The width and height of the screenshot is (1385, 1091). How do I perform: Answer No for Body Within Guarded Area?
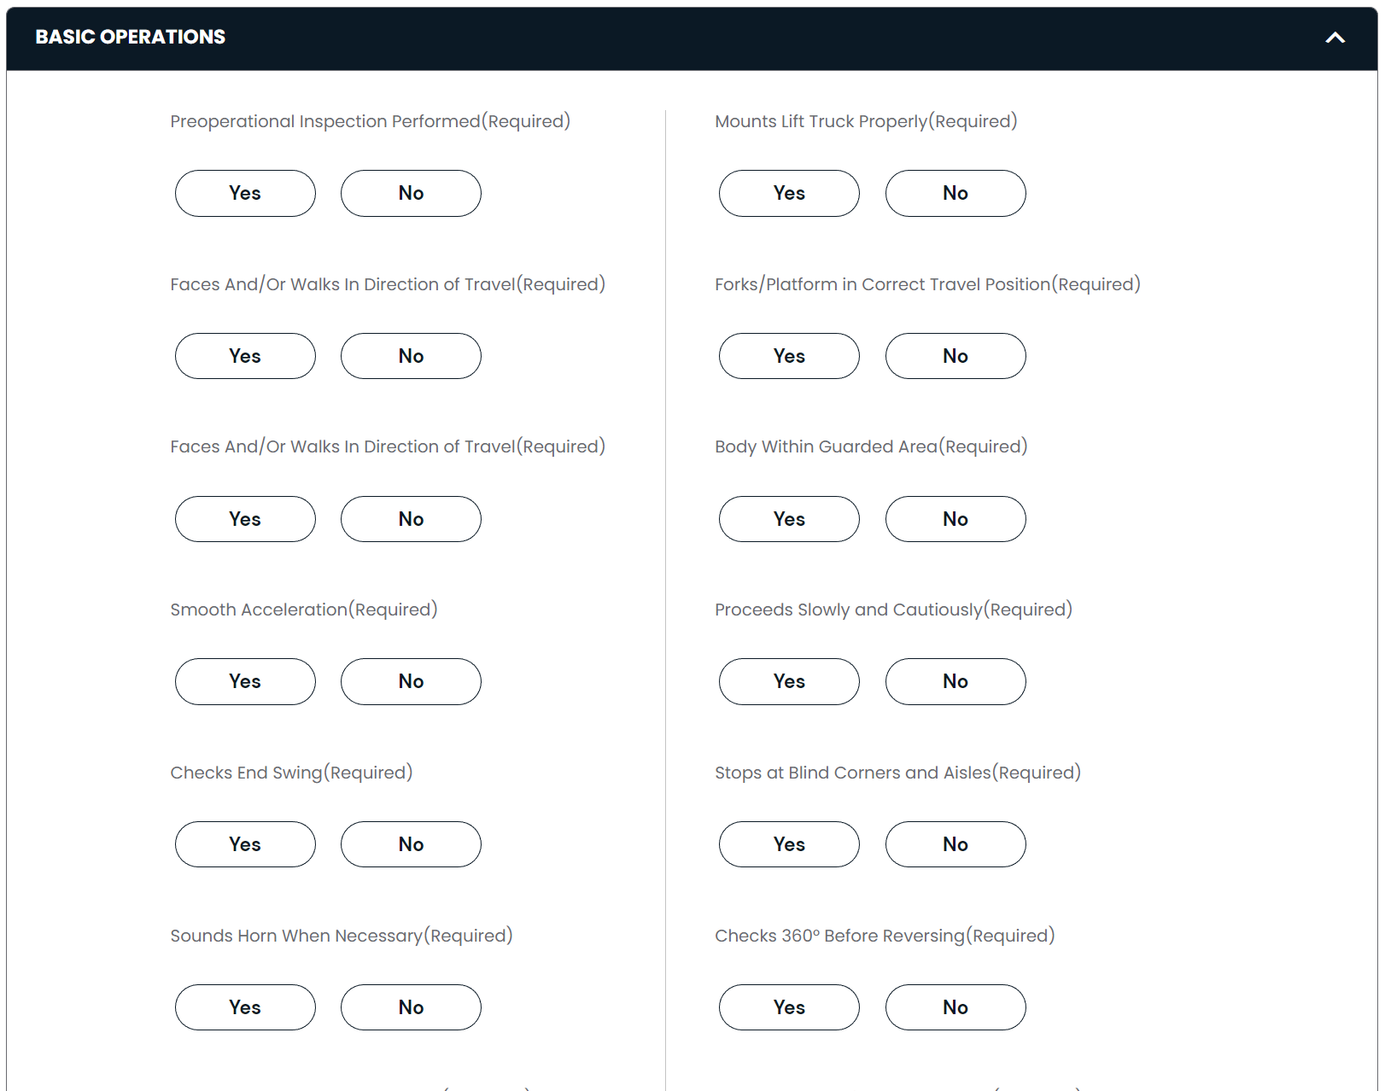coord(955,518)
